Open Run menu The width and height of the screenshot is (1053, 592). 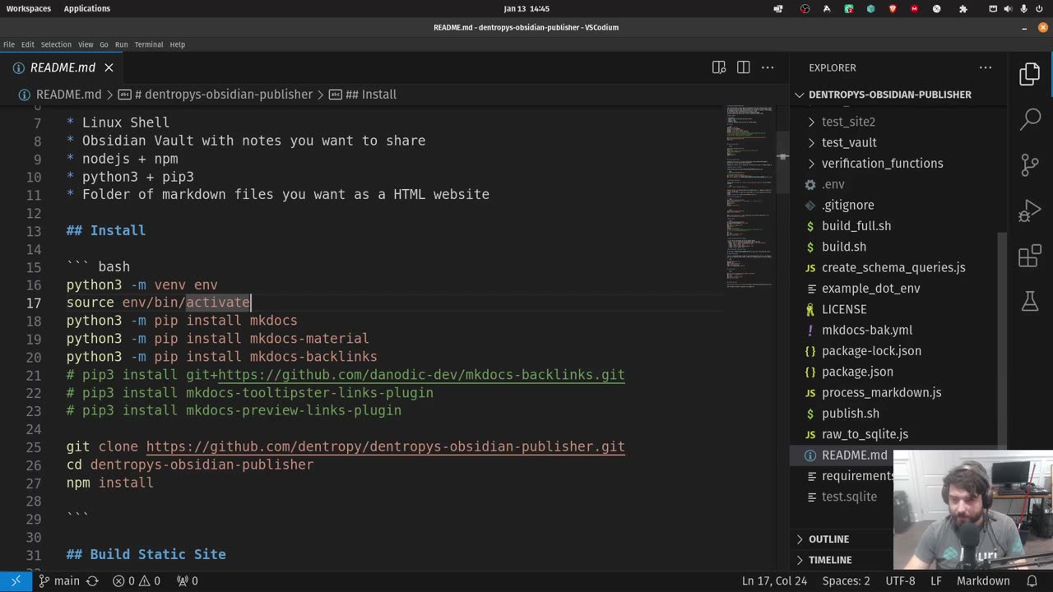[x=121, y=44]
